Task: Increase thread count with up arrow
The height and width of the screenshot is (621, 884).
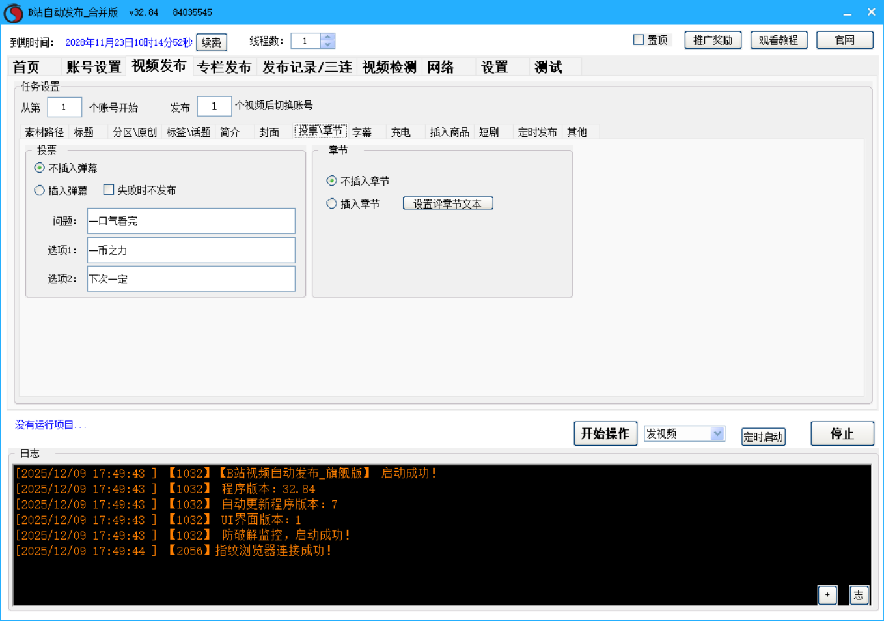Action: (x=327, y=37)
